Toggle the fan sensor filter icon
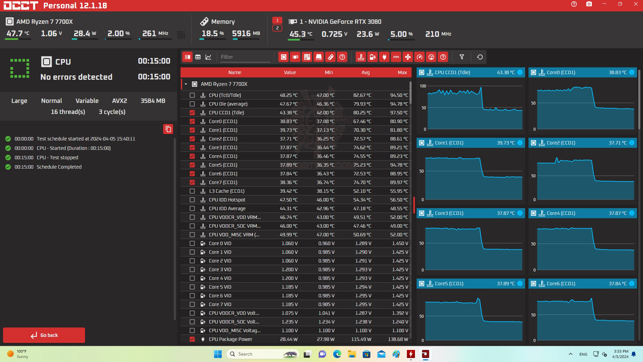This screenshot has width=643, height=362. click(x=408, y=57)
